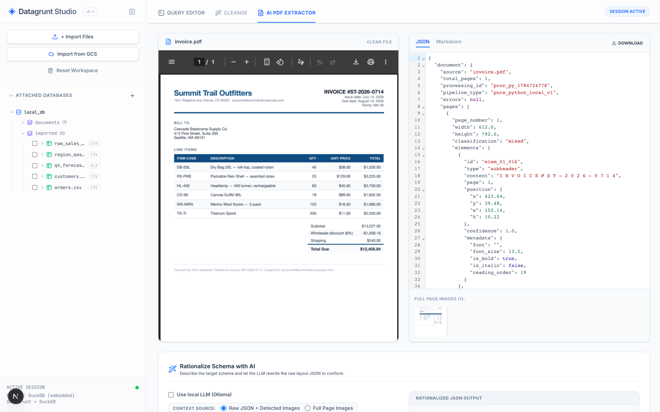This screenshot has width=660, height=412.
Task: Click the + Import Files button
Action: point(73,37)
